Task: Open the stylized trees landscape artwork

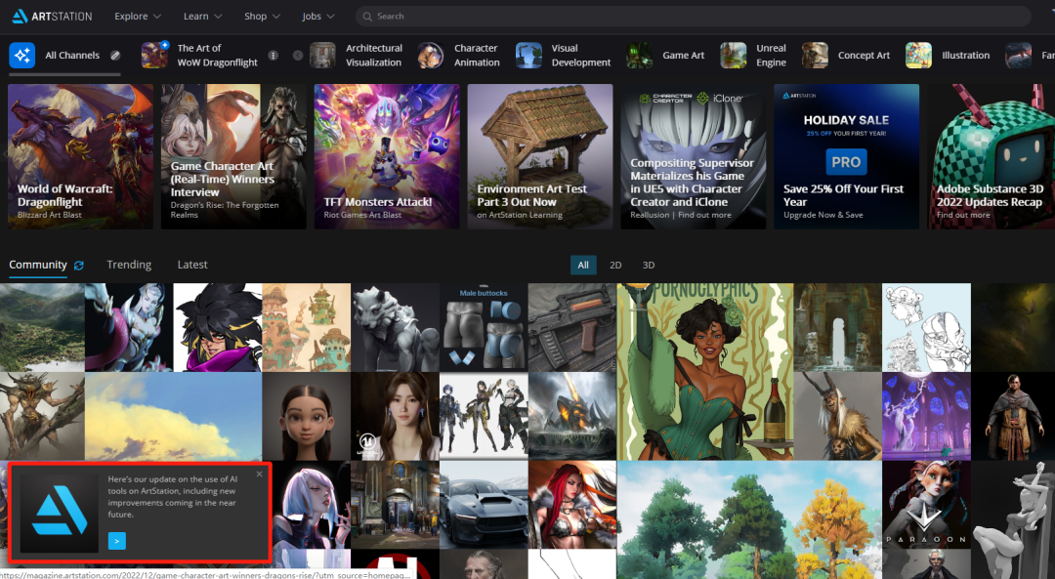Action: 749,519
